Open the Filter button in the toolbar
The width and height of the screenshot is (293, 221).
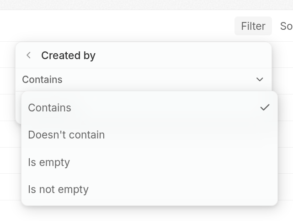(x=253, y=26)
